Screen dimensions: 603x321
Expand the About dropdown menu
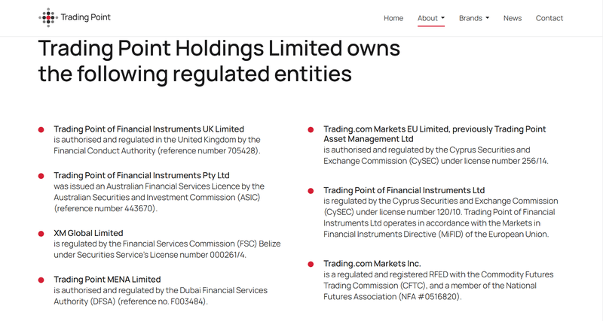(431, 18)
